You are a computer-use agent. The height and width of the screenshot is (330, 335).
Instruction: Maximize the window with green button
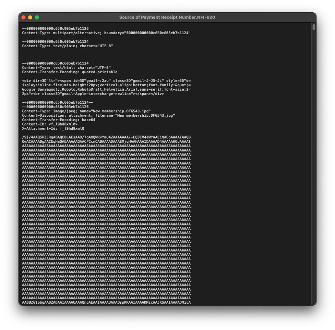tap(37, 17)
